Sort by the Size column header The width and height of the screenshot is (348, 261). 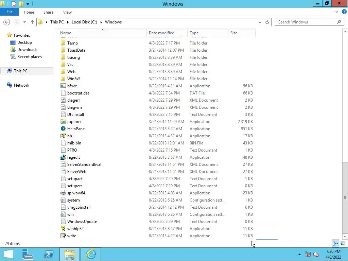pos(242,33)
